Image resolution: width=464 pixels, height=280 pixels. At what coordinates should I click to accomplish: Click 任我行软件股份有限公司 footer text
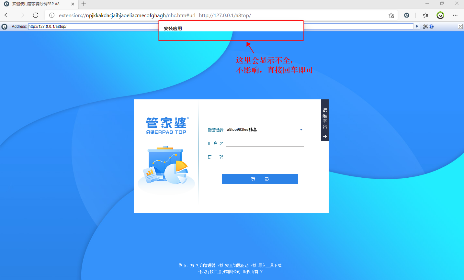click(x=220, y=272)
